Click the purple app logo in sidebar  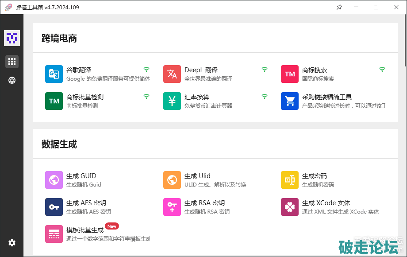[x=12, y=38]
